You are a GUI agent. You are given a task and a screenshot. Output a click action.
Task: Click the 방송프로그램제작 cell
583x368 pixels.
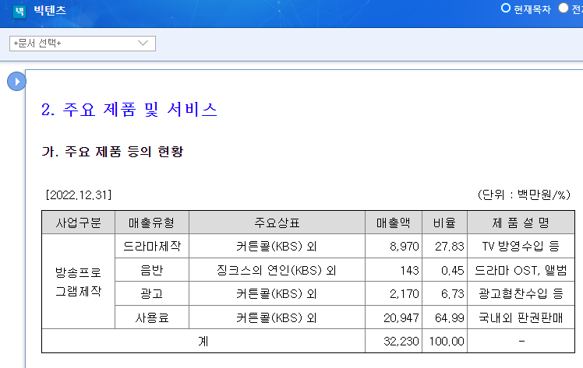click(x=79, y=282)
